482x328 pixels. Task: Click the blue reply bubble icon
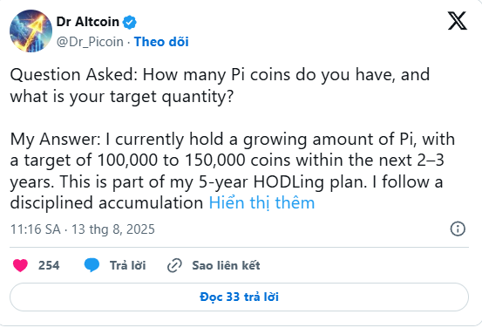click(x=92, y=265)
